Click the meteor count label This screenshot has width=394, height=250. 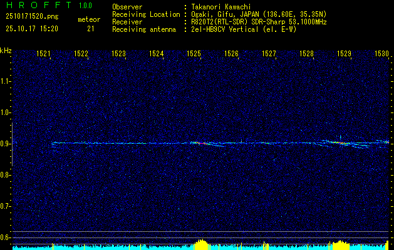[x=89, y=19]
